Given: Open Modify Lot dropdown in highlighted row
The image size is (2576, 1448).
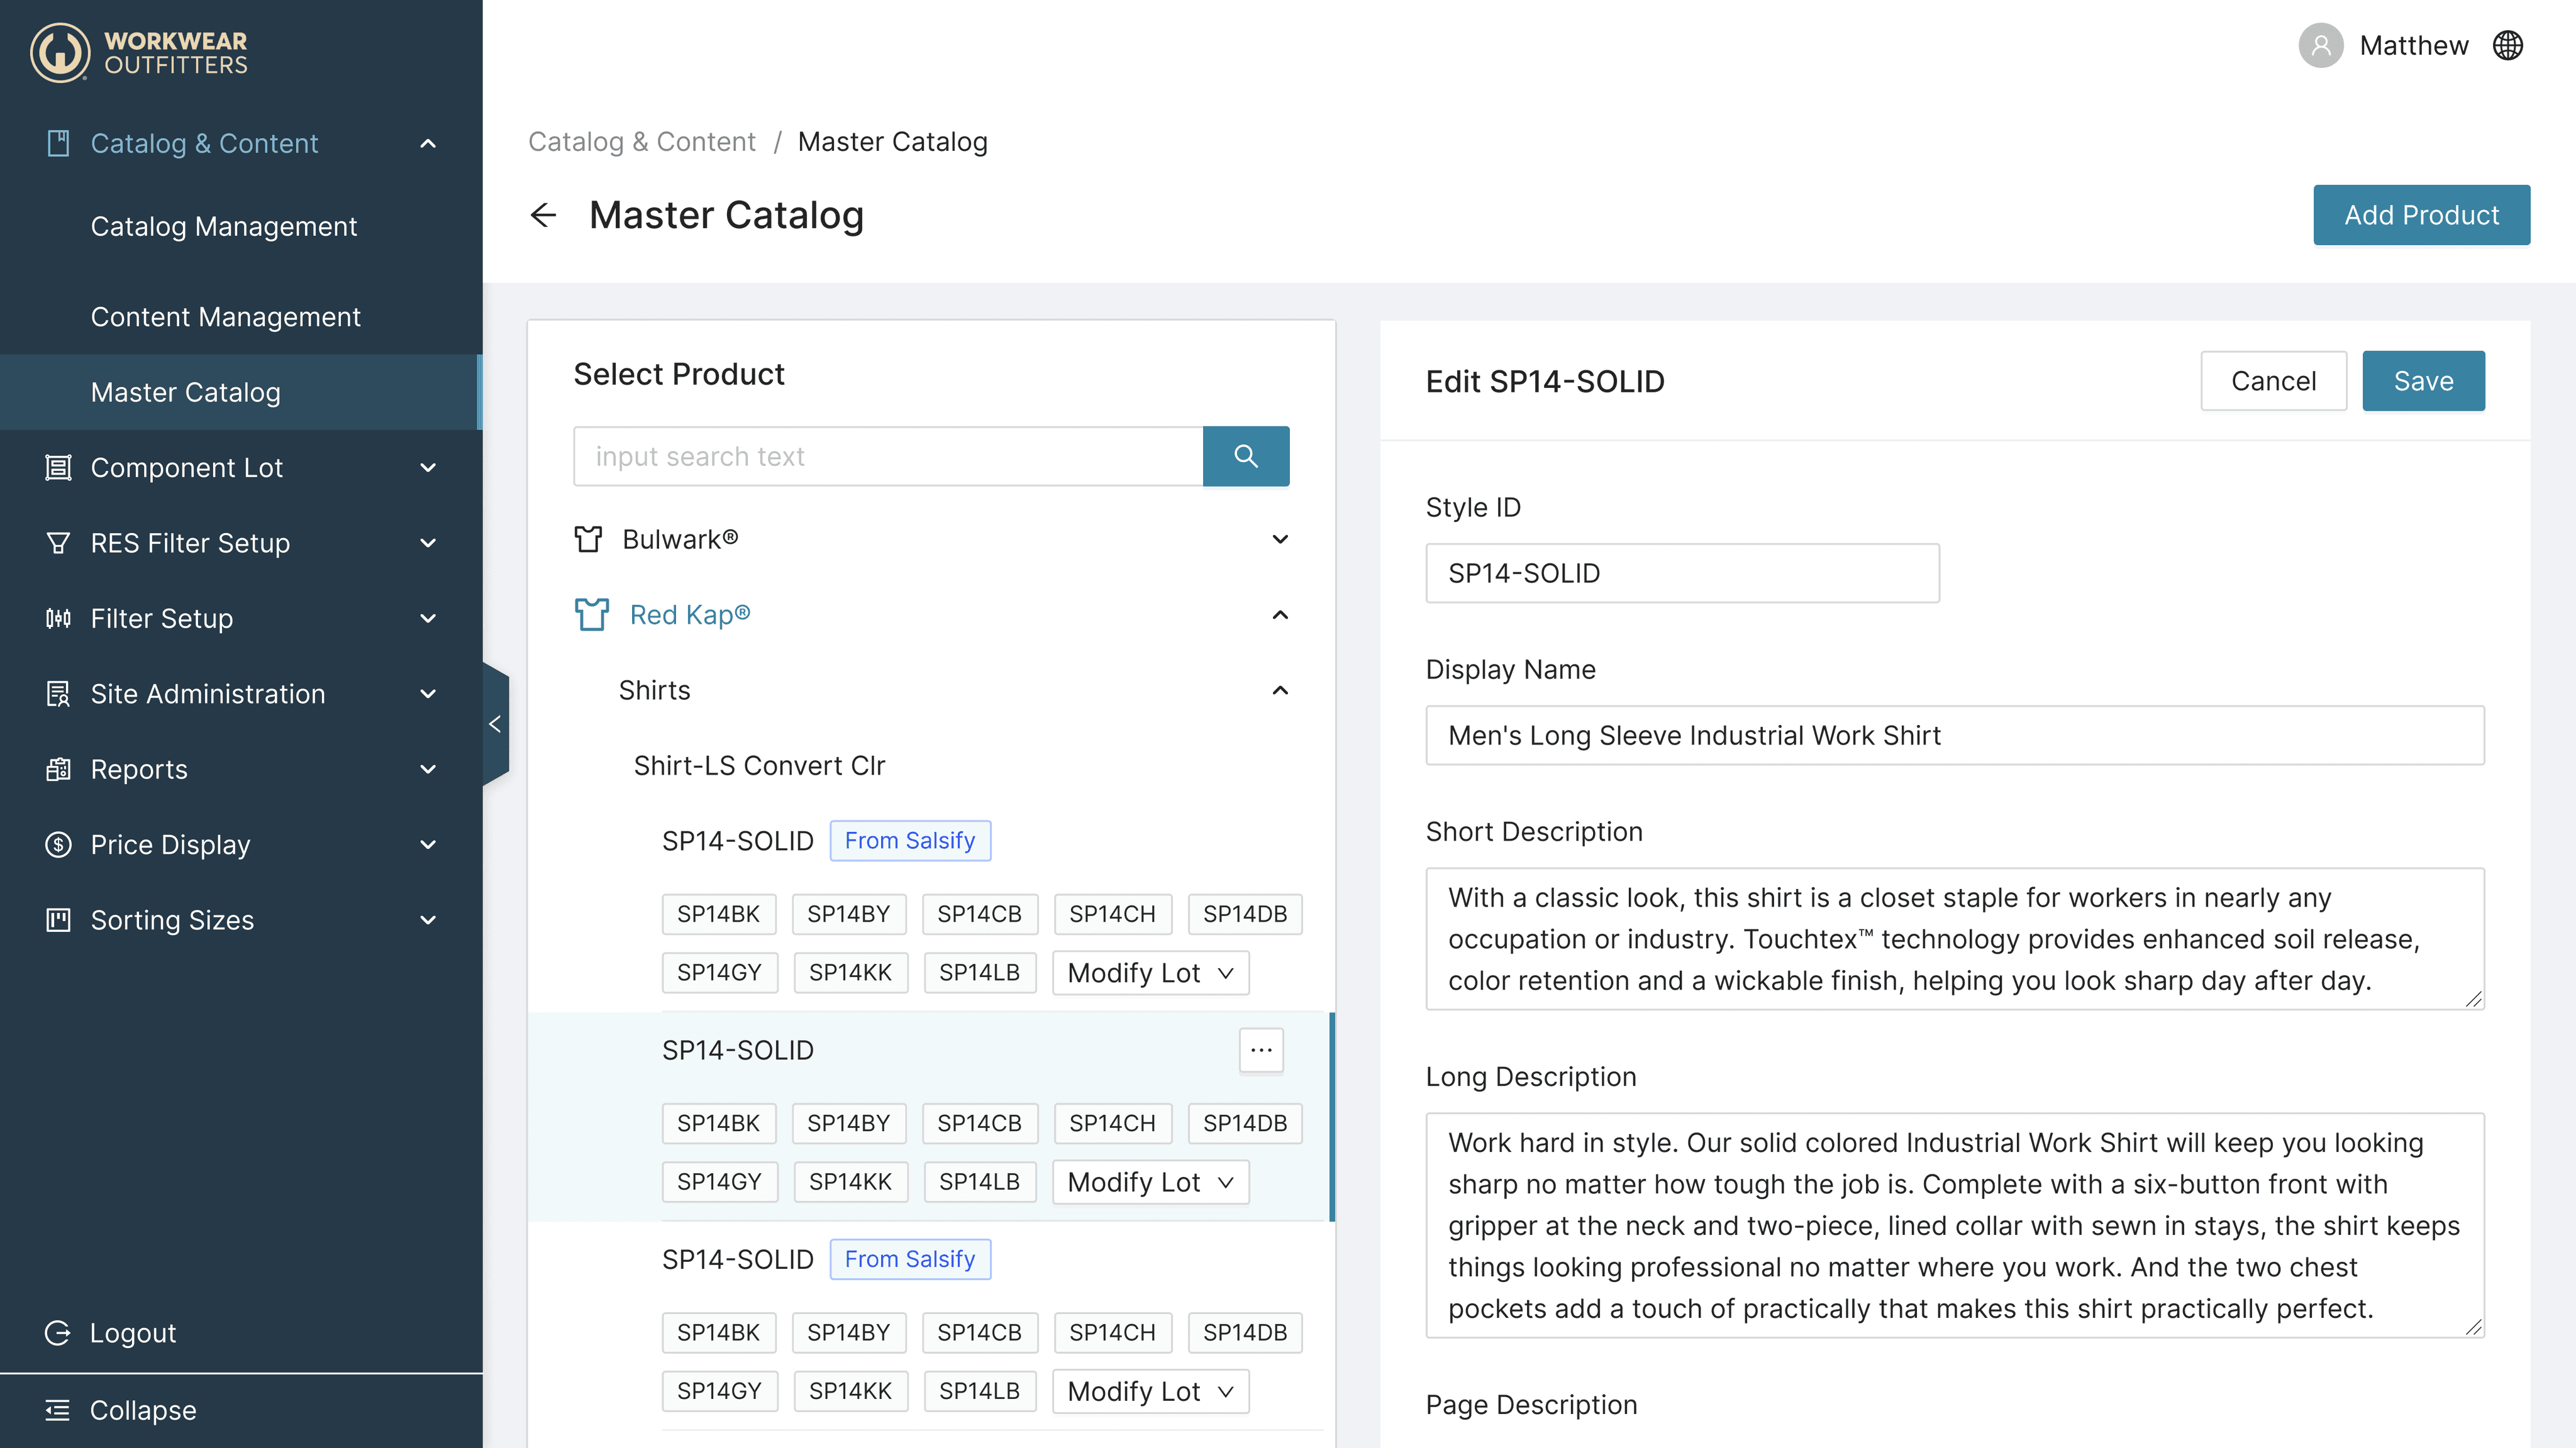Looking at the screenshot, I should click(x=1150, y=1182).
